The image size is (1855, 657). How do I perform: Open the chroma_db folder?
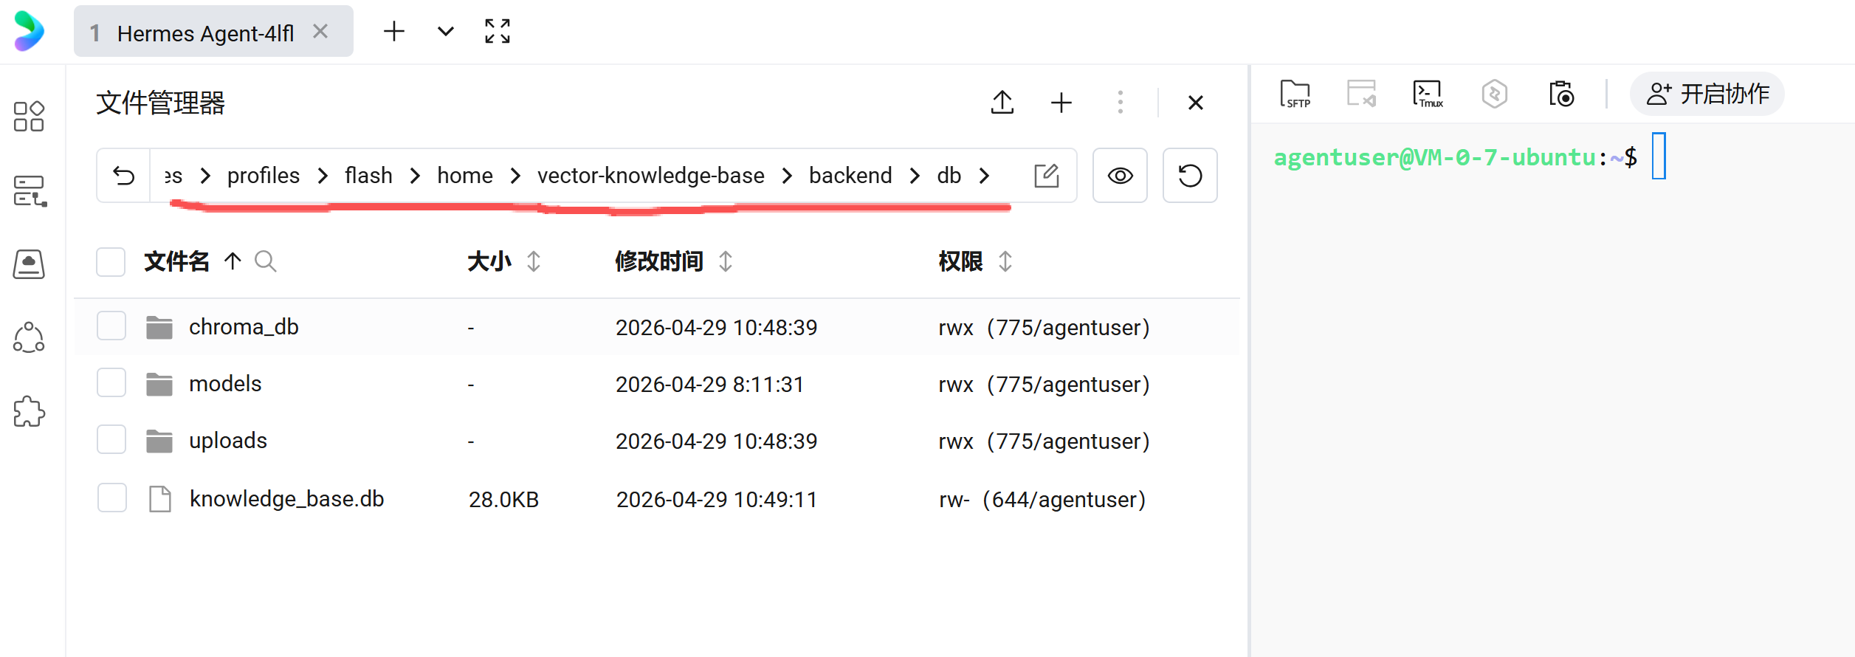[244, 327]
